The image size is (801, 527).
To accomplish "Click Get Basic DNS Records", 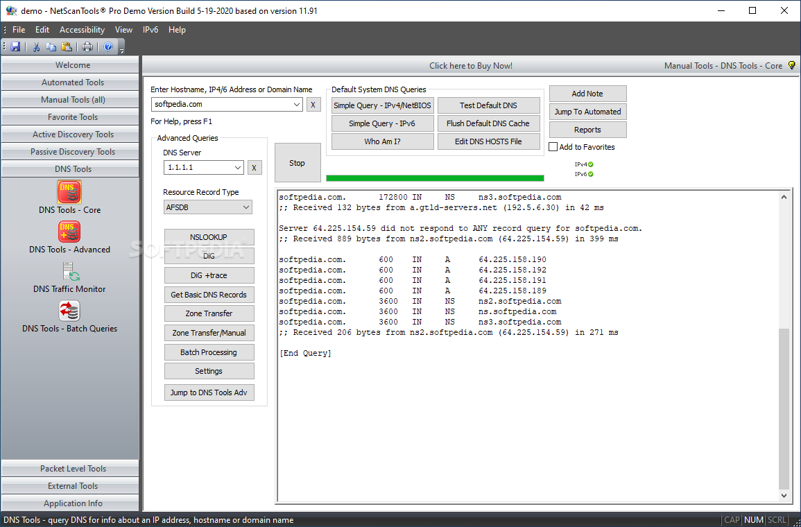I will click(x=209, y=295).
